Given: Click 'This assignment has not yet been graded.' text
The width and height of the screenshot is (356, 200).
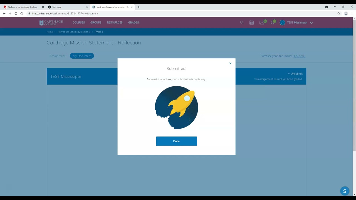Looking at the screenshot, I should (278, 79).
